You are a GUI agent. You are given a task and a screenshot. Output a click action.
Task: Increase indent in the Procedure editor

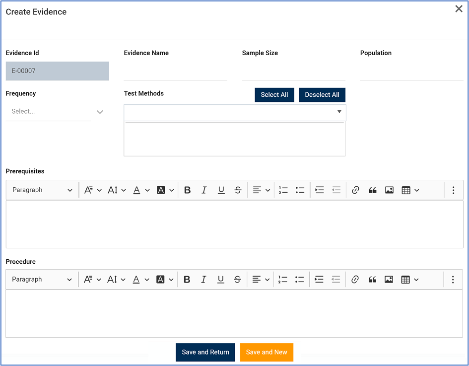click(319, 279)
